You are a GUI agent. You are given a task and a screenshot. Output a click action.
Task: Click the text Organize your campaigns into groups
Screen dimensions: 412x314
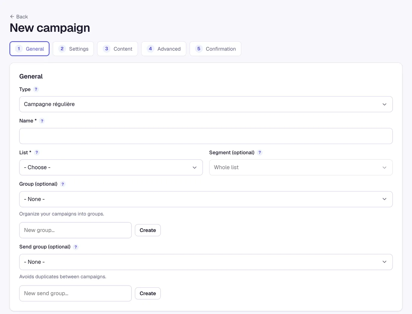62,214
